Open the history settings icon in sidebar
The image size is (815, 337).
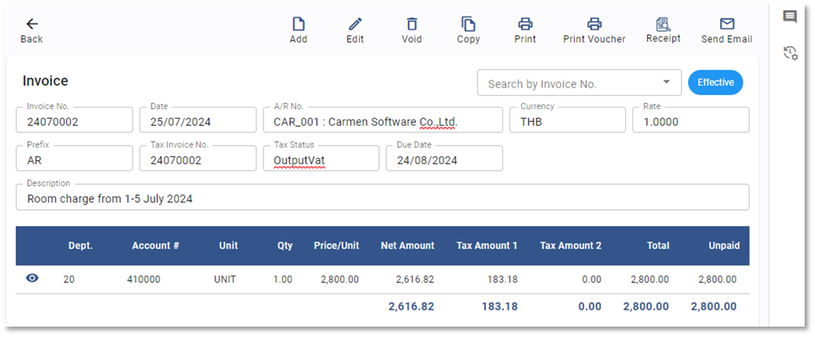pos(789,53)
